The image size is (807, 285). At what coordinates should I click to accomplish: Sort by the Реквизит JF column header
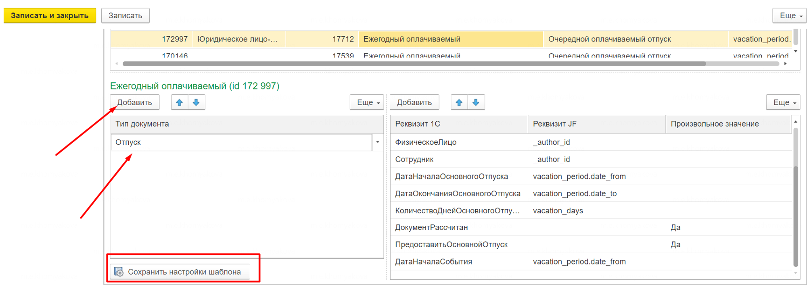(596, 124)
